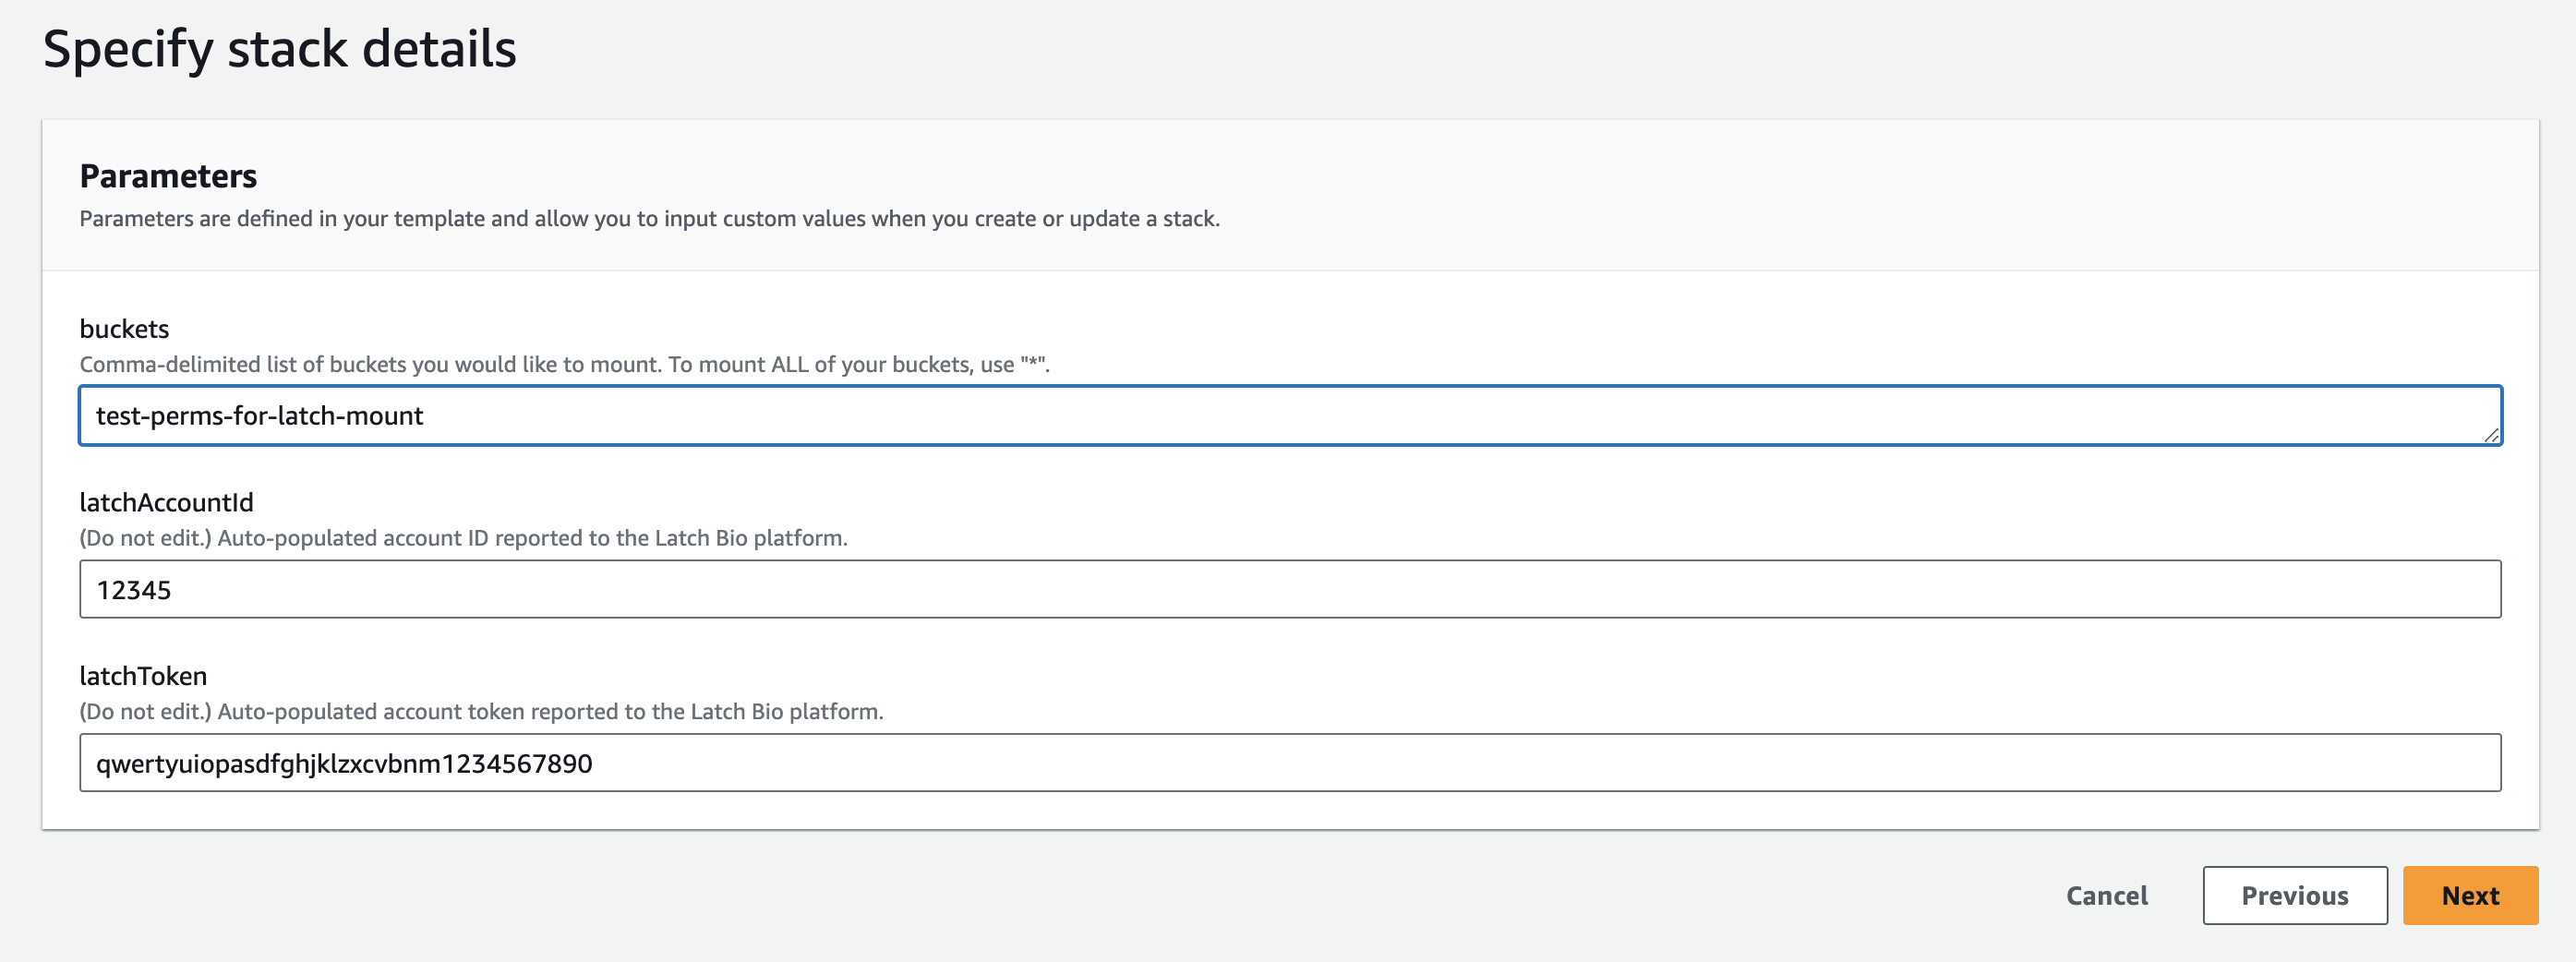2576x962 pixels.
Task: Grab the buckets textarea resize handle
Action: pyautogui.click(x=2490, y=434)
